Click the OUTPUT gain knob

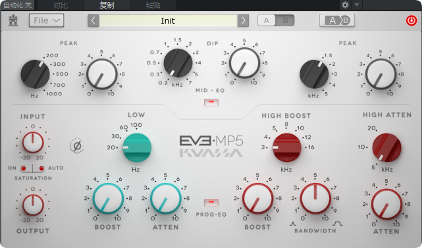click(33, 205)
